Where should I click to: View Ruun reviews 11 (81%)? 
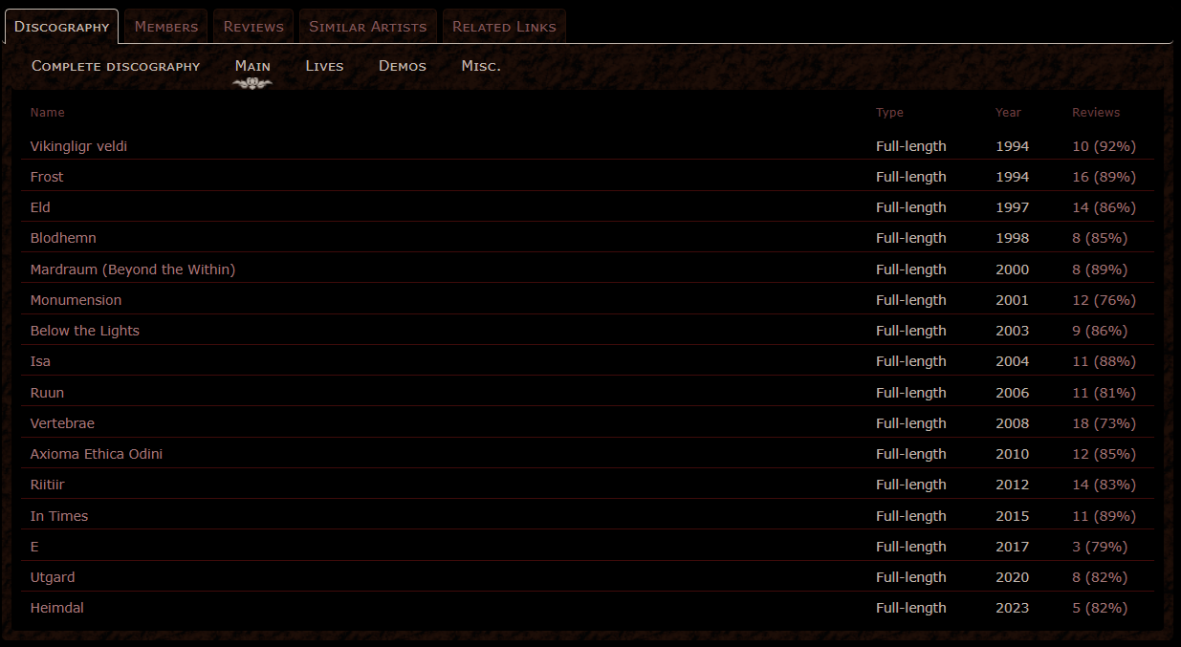click(x=1104, y=393)
